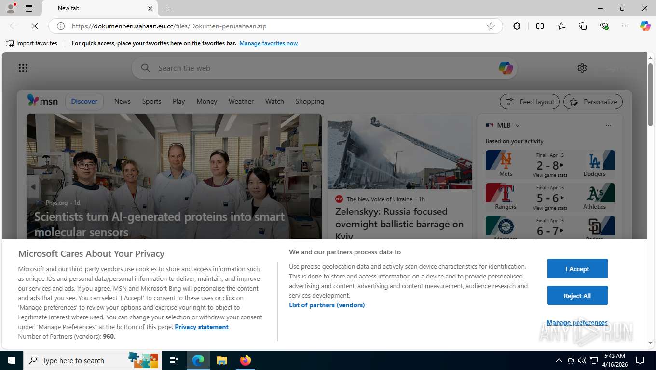Open the Windows Start menu

[x=11, y=360]
